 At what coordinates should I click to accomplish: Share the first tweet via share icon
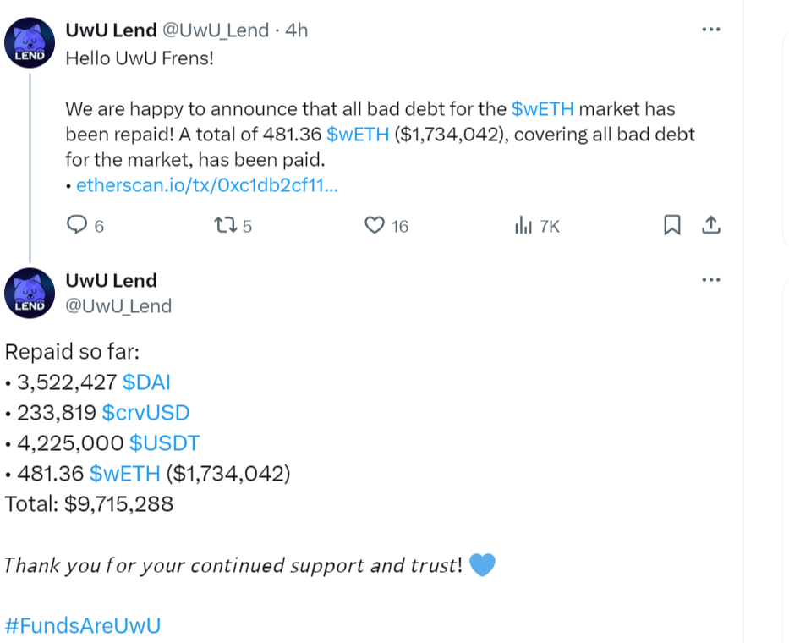[x=711, y=225]
